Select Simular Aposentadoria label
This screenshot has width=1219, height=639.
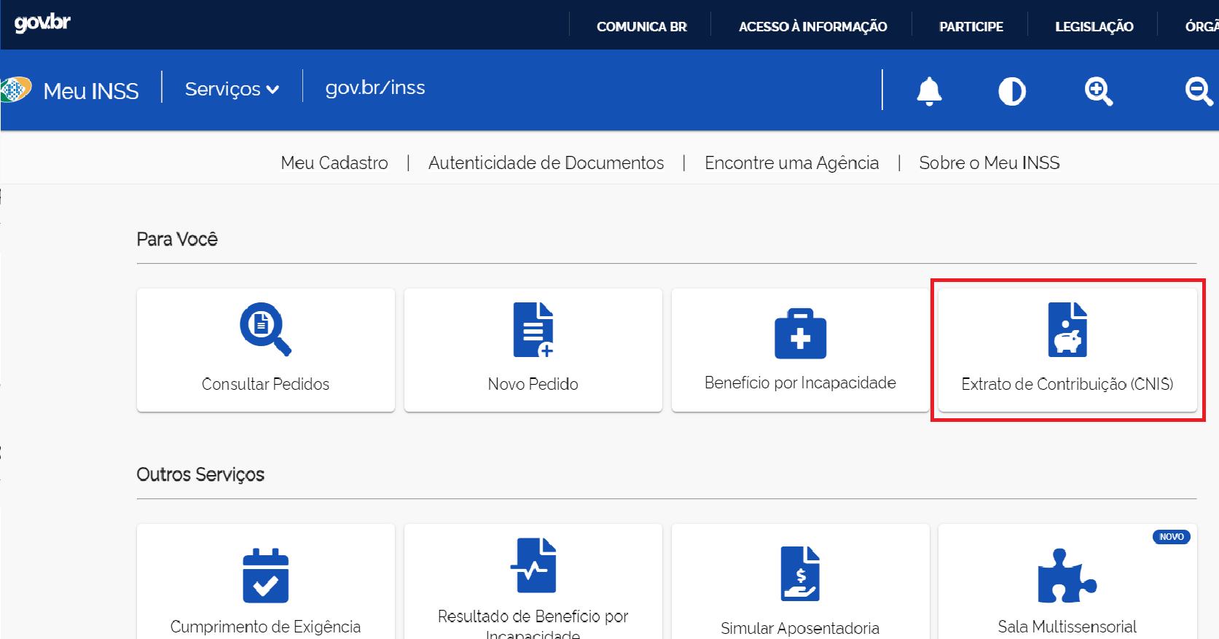[800, 628]
